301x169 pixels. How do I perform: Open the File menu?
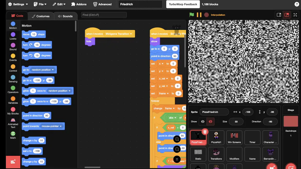point(40,4)
